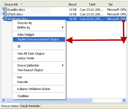Sort by the Tarih column header
Image resolution: width=128 pixels, height=109 pixels.
click(x=92, y=4)
